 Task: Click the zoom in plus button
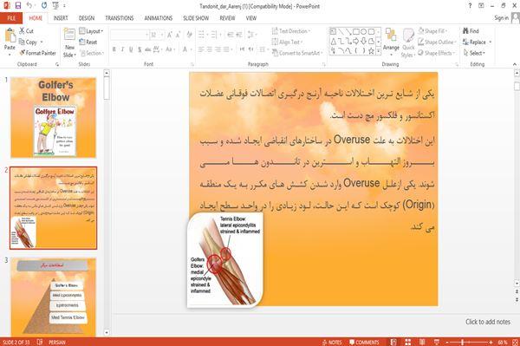pyautogui.click(x=491, y=342)
